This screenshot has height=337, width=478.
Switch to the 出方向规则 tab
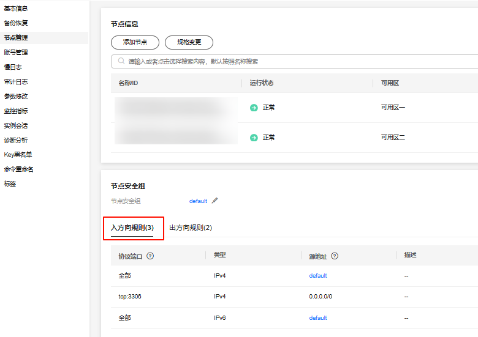(190, 228)
